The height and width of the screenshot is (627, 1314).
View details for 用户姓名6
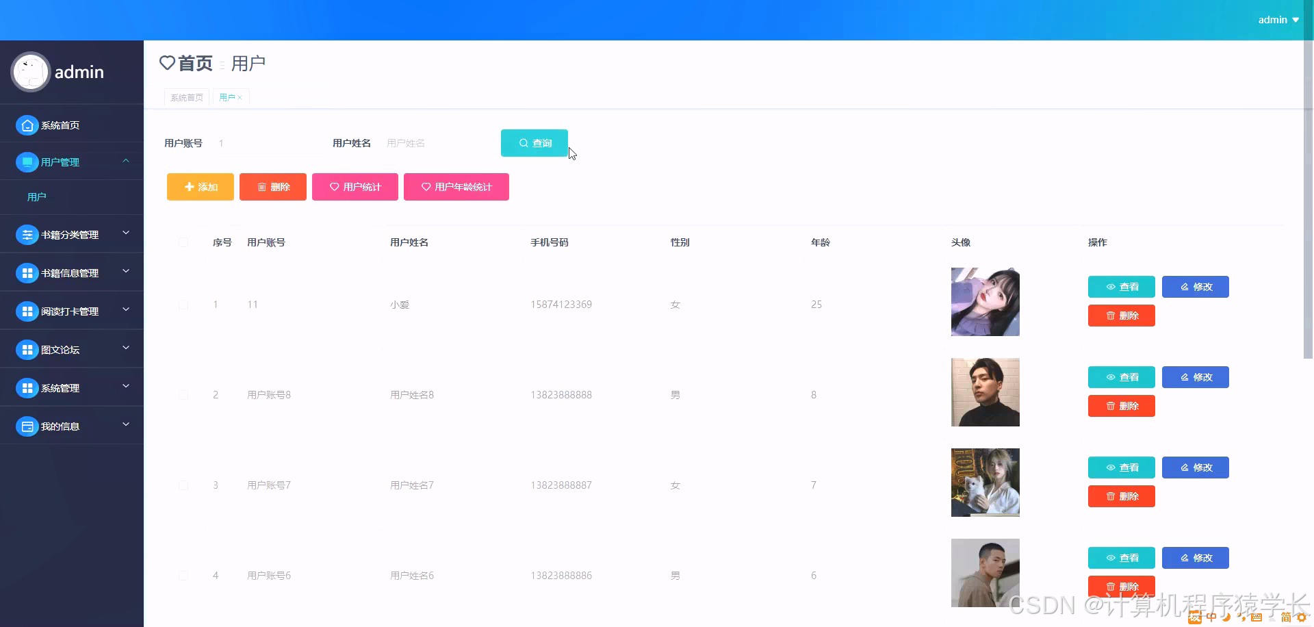1122,558
